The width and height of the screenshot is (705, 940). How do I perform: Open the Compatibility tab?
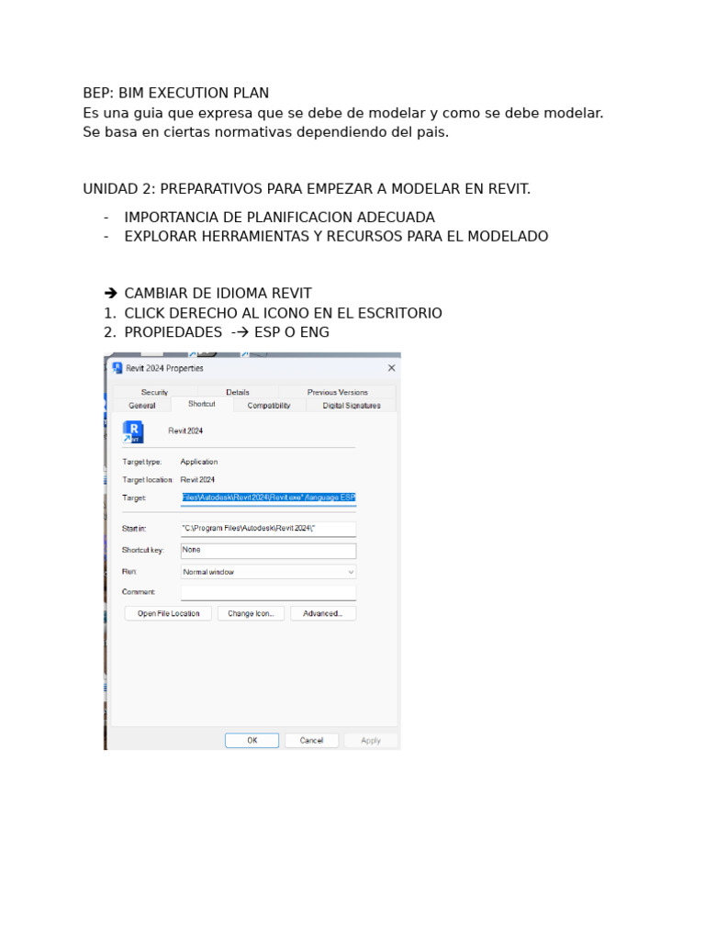(269, 406)
